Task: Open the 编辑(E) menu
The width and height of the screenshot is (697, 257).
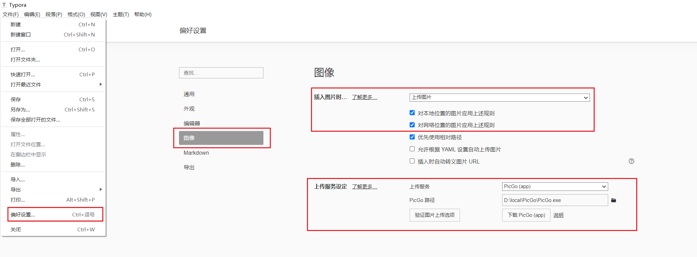Action: tap(32, 14)
